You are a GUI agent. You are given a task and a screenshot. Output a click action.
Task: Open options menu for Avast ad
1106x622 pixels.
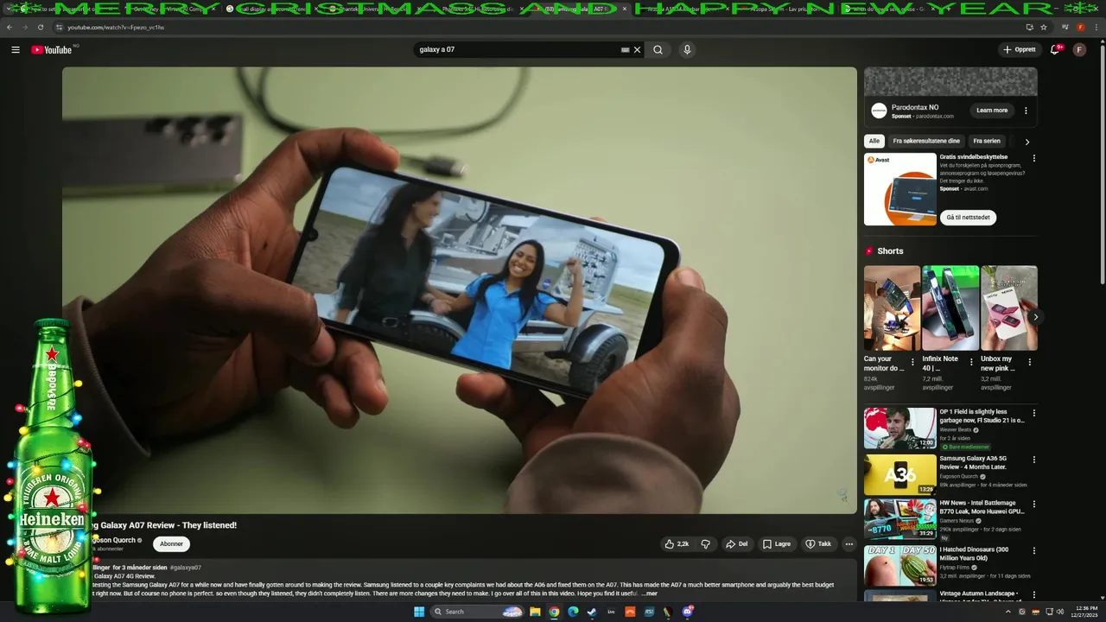click(1033, 158)
